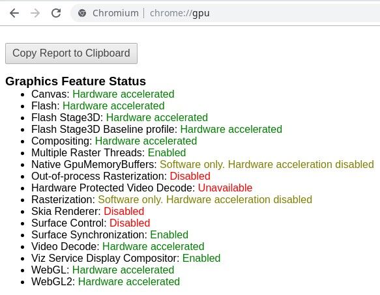This screenshot has width=380, height=295.
Task: Click the Chromium site info icon
Action: point(82,13)
